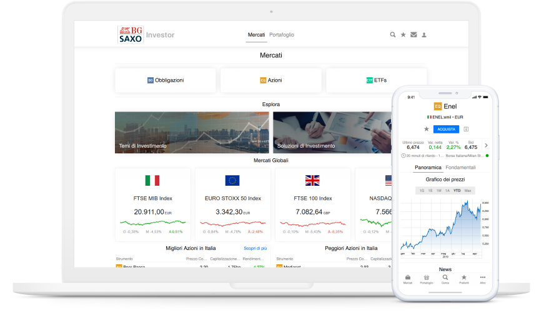Tap the Mercati icon in phone bottom bar
Image resolution: width=559 pixels, height=311 pixels.
pyautogui.click(x=408, y=277)
